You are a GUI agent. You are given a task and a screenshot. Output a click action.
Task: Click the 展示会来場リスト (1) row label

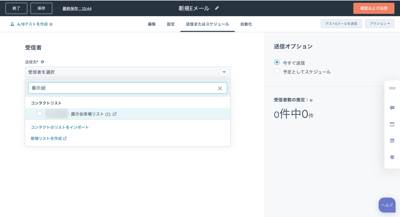click(91, 114)
